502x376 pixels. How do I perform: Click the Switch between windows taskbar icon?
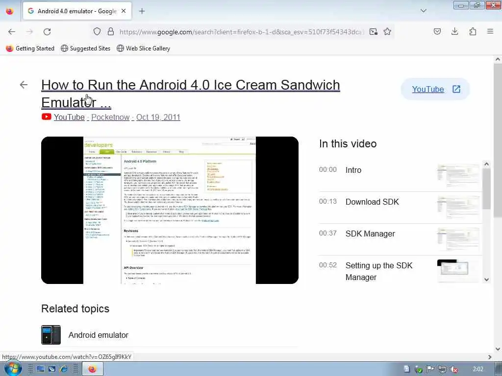pos(52,369)
